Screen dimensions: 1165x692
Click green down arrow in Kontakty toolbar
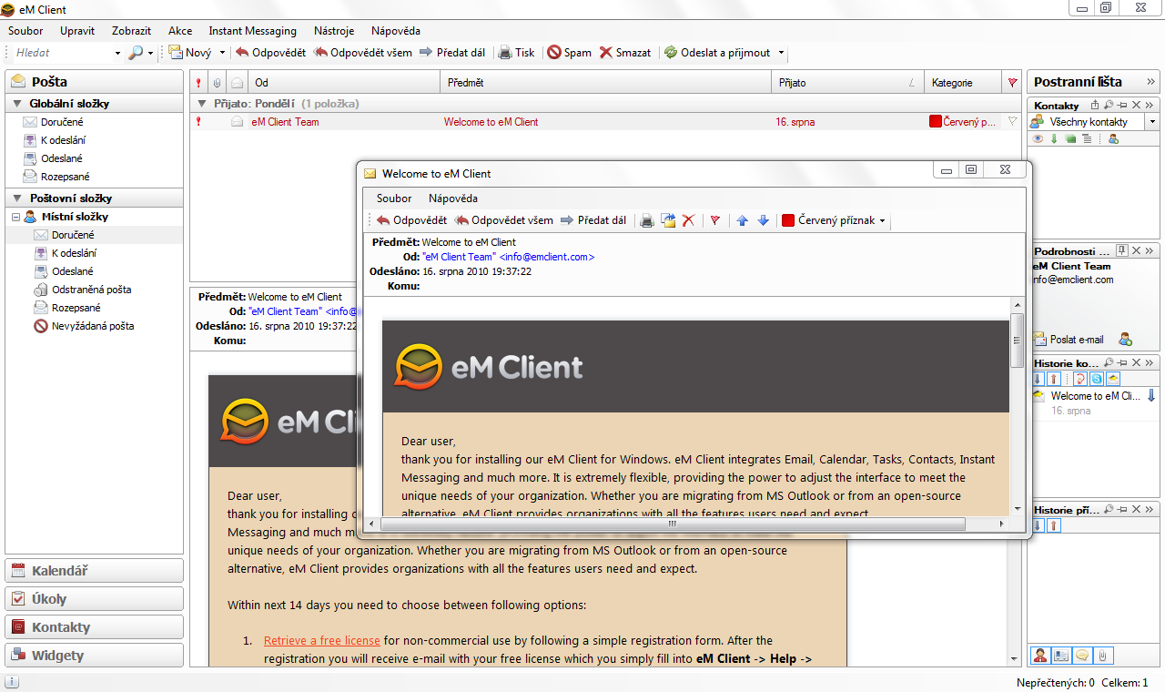[1054, 139]
